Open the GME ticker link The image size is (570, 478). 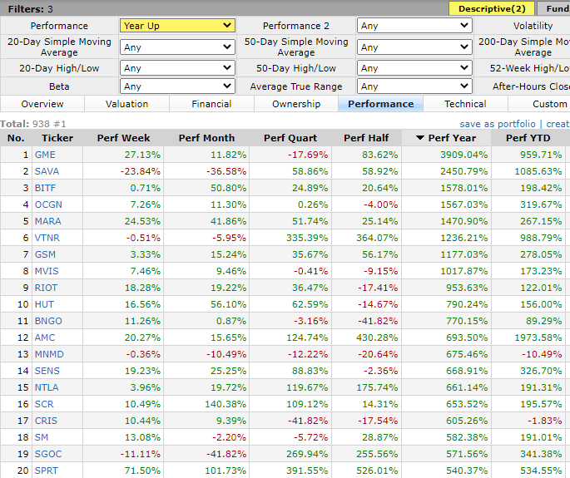[47, 155]
